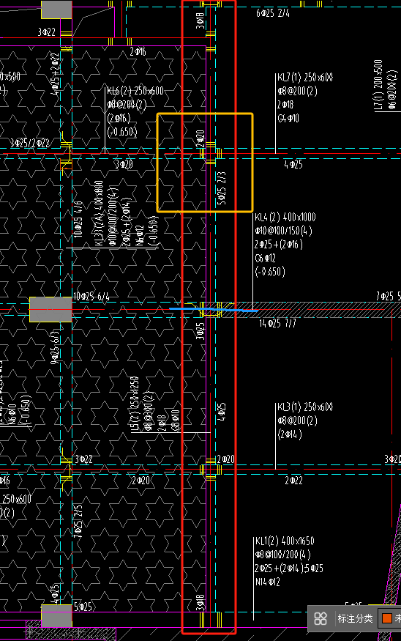
Task: Click the (2Φ16) line in KL6(2) annotation
Action: coord(119,118)
